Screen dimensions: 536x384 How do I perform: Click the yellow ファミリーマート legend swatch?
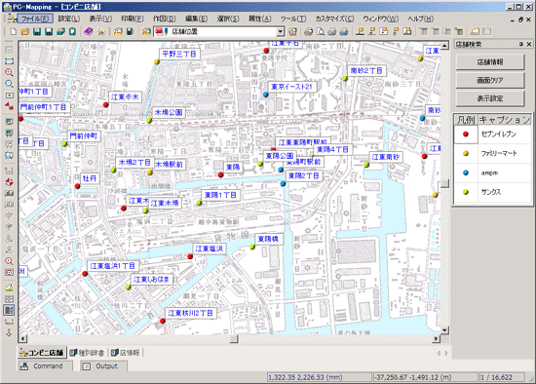466,154
